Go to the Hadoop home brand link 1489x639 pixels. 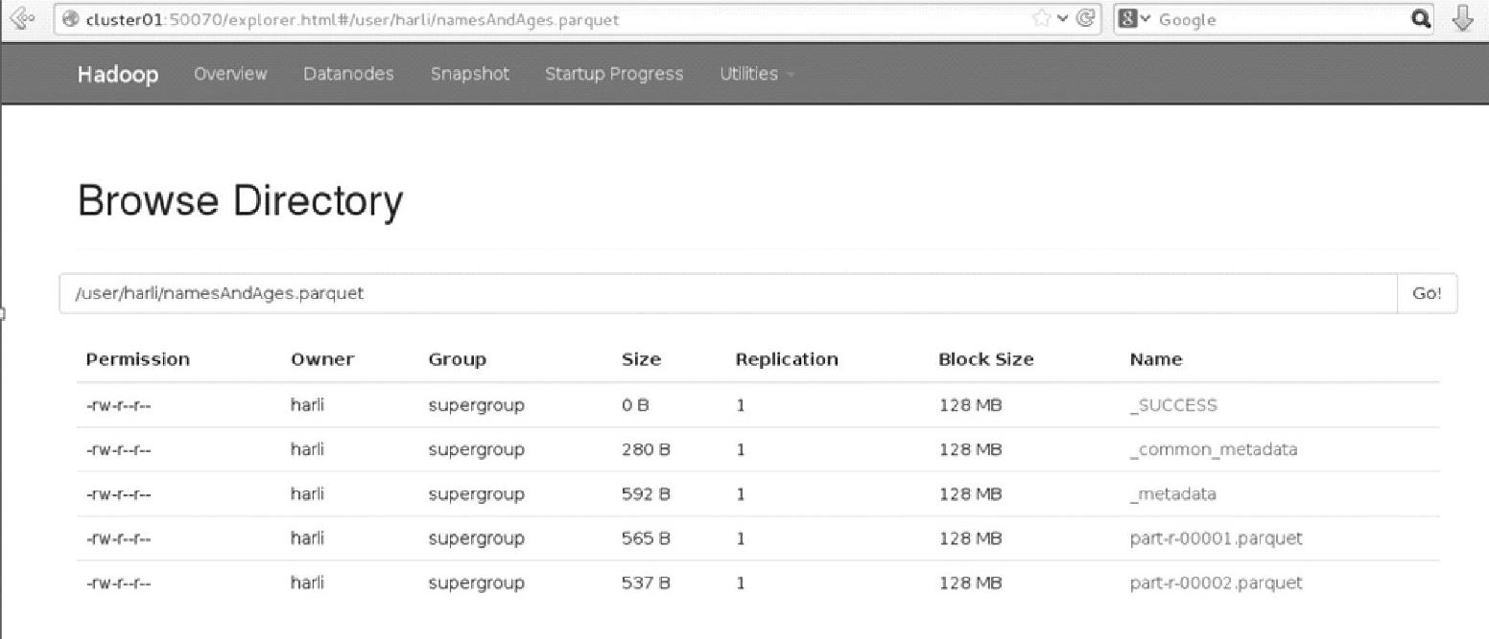(118, 75)
